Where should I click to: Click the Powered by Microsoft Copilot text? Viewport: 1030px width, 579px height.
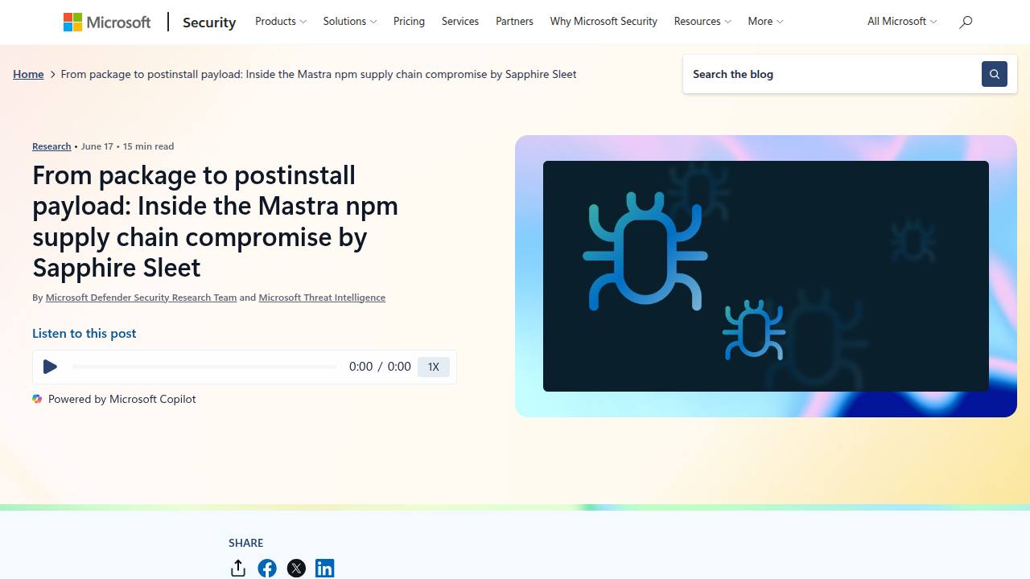tap(122, 399)
